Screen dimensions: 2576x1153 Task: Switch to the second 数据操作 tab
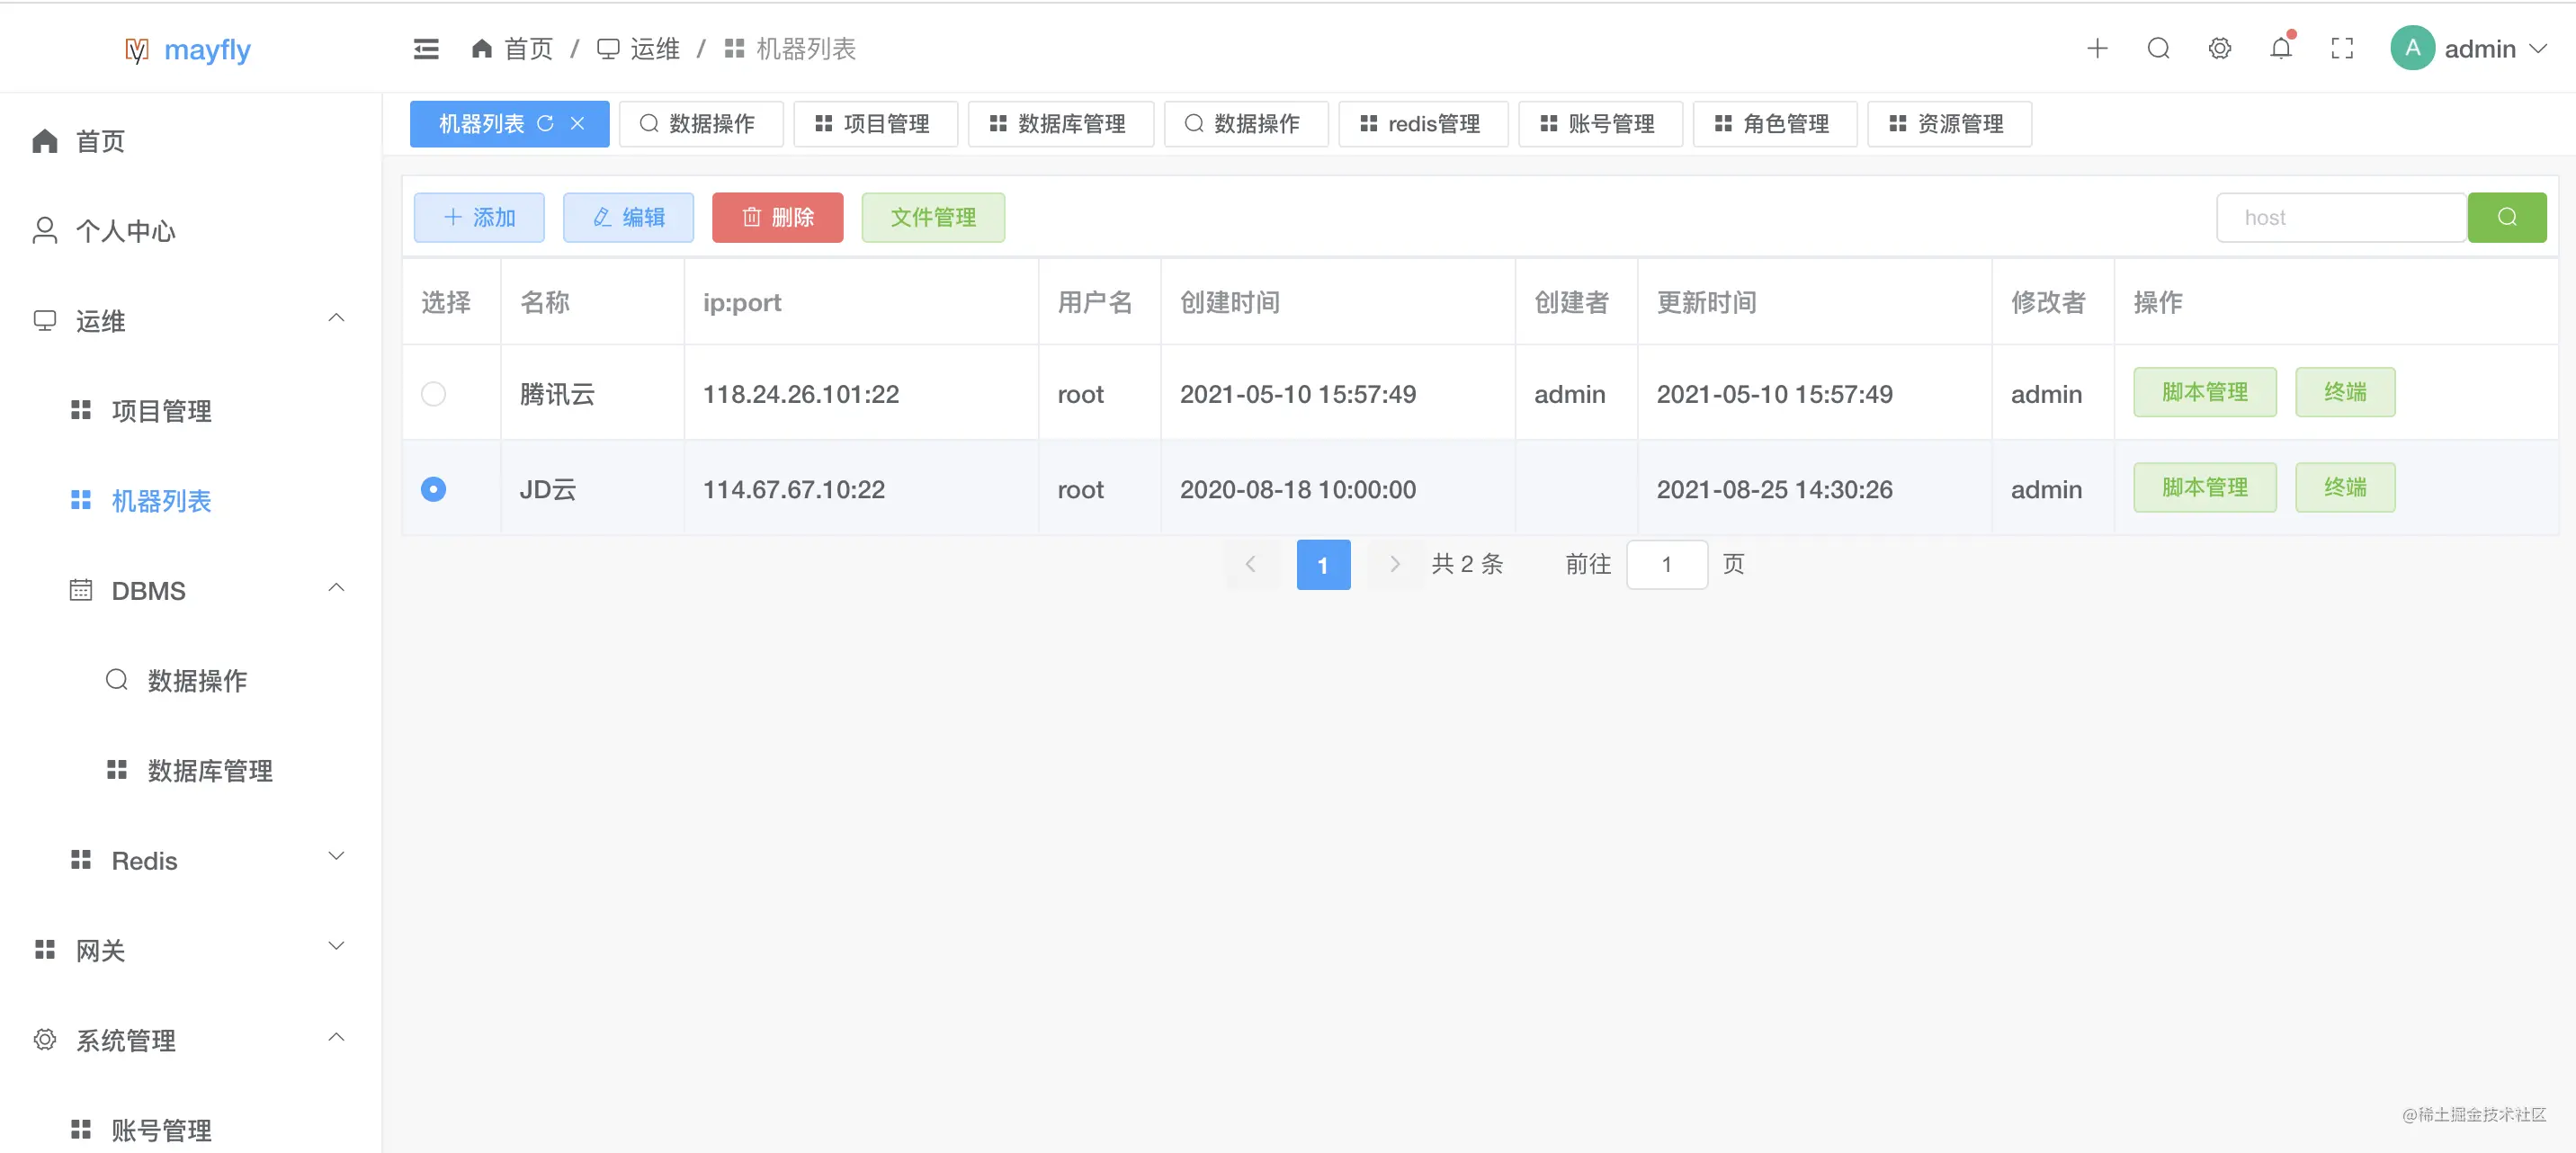1245,124
